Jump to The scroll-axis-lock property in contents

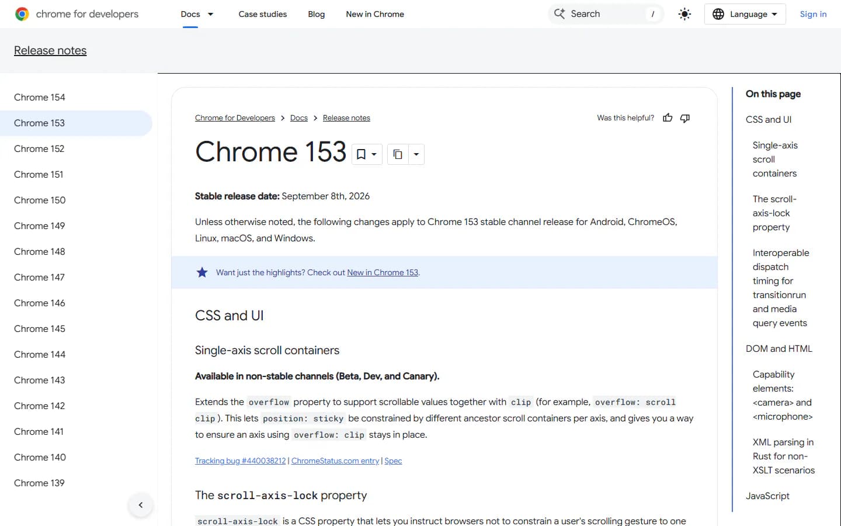tap(774, 213)
